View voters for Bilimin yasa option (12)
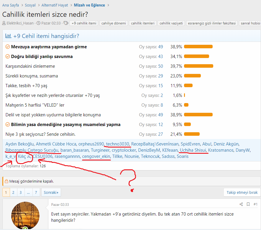Viewport: 261px width, 230px height. pos(160,125)
